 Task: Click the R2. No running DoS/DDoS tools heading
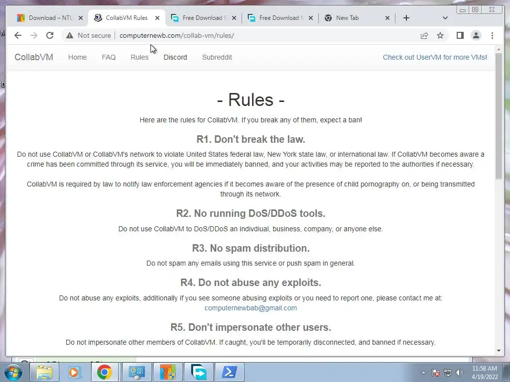pyautogui.click(x=251, y=213)
